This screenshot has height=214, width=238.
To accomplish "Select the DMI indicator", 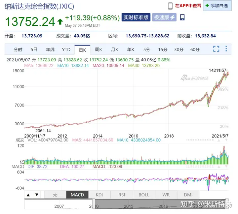I will (188, 195).
